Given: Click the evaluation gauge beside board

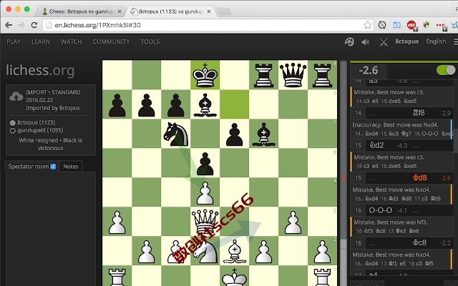Looking at the screenshot, I should click(343, 173).
